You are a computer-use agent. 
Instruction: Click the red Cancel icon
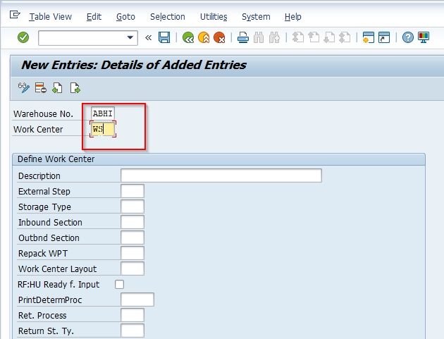[219, 37]
